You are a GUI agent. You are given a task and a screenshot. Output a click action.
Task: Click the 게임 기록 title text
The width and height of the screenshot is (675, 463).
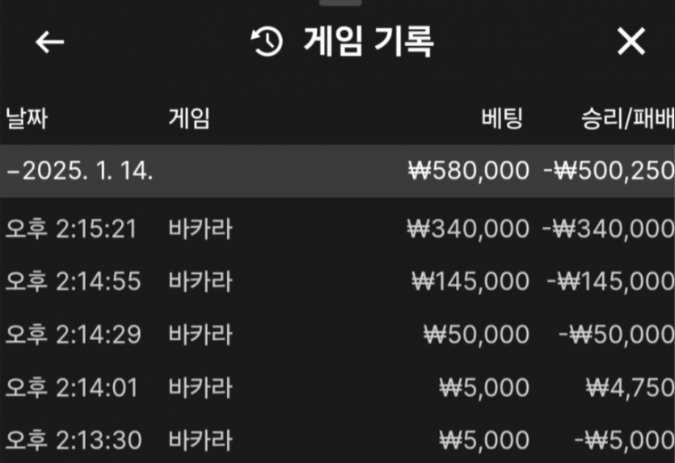pyautogui.click(x=368, y=41)
